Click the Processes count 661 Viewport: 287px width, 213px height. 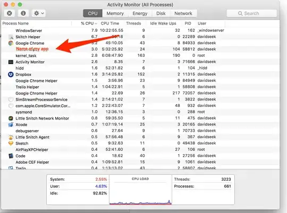pos(227,186)
